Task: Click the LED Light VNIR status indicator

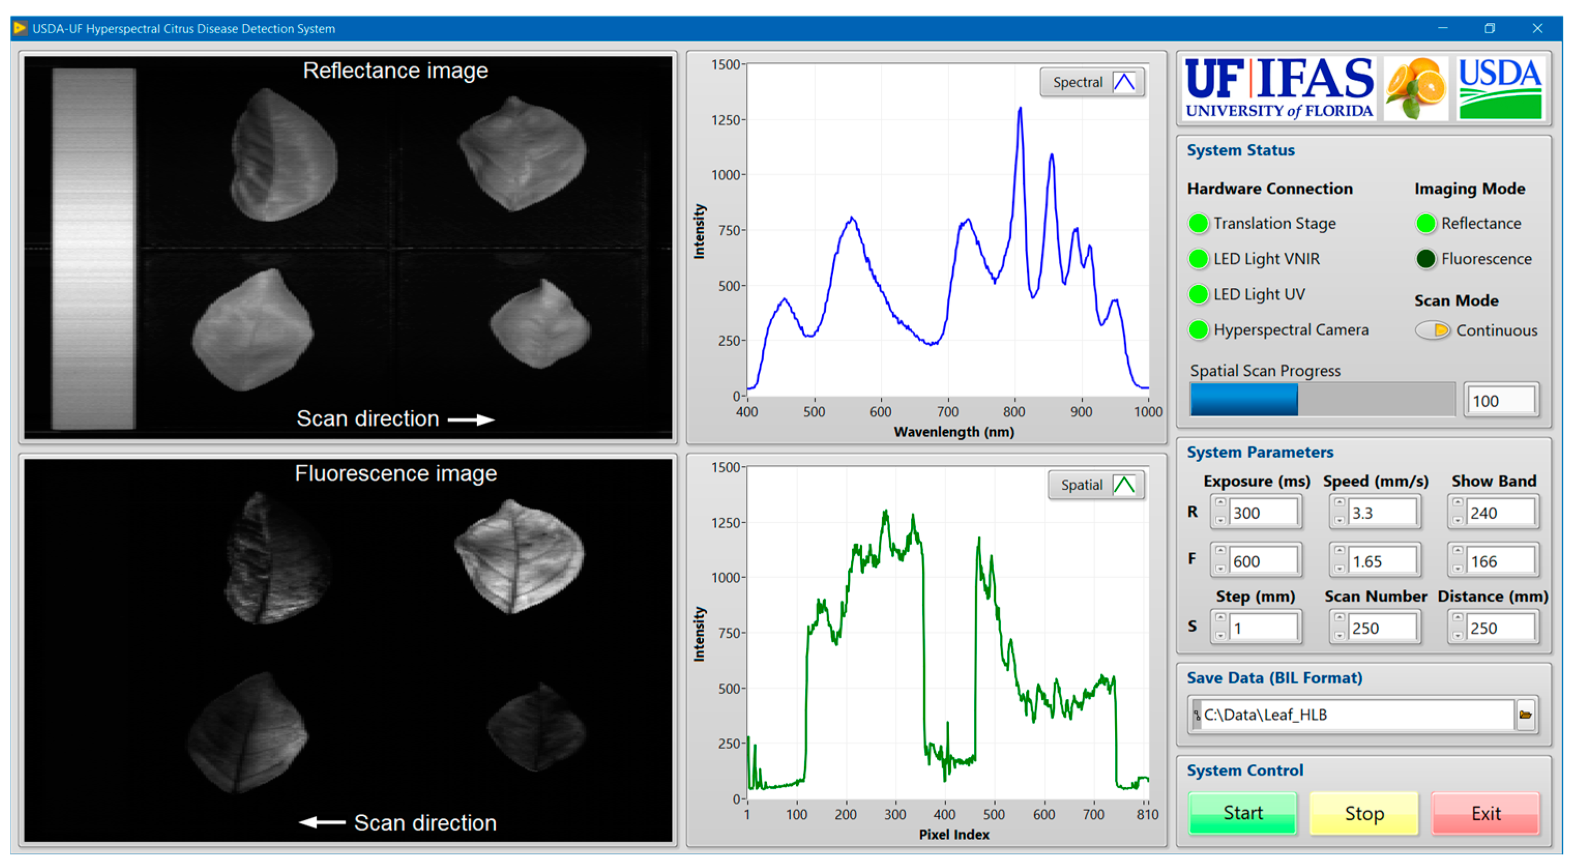Action: tap(1198, 259)
